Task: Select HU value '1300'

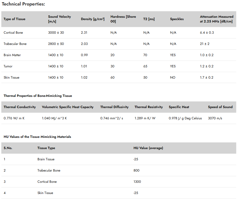Action: pyautogui.click(x=137, y=182)
